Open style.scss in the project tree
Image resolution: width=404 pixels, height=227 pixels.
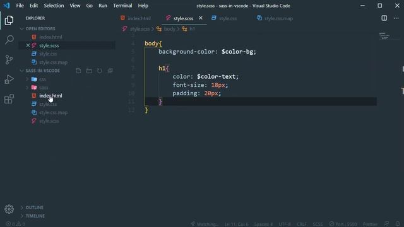click(x=49, y=121)
